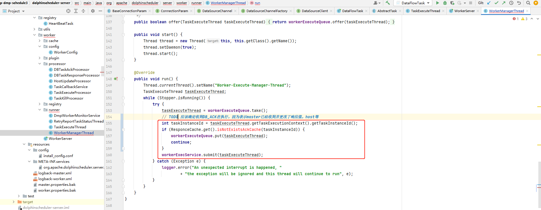Image resolution: width=541 pixels, height=210 pixels.
Task: Run DataFlowTask with the green play button
Action: 437,3
